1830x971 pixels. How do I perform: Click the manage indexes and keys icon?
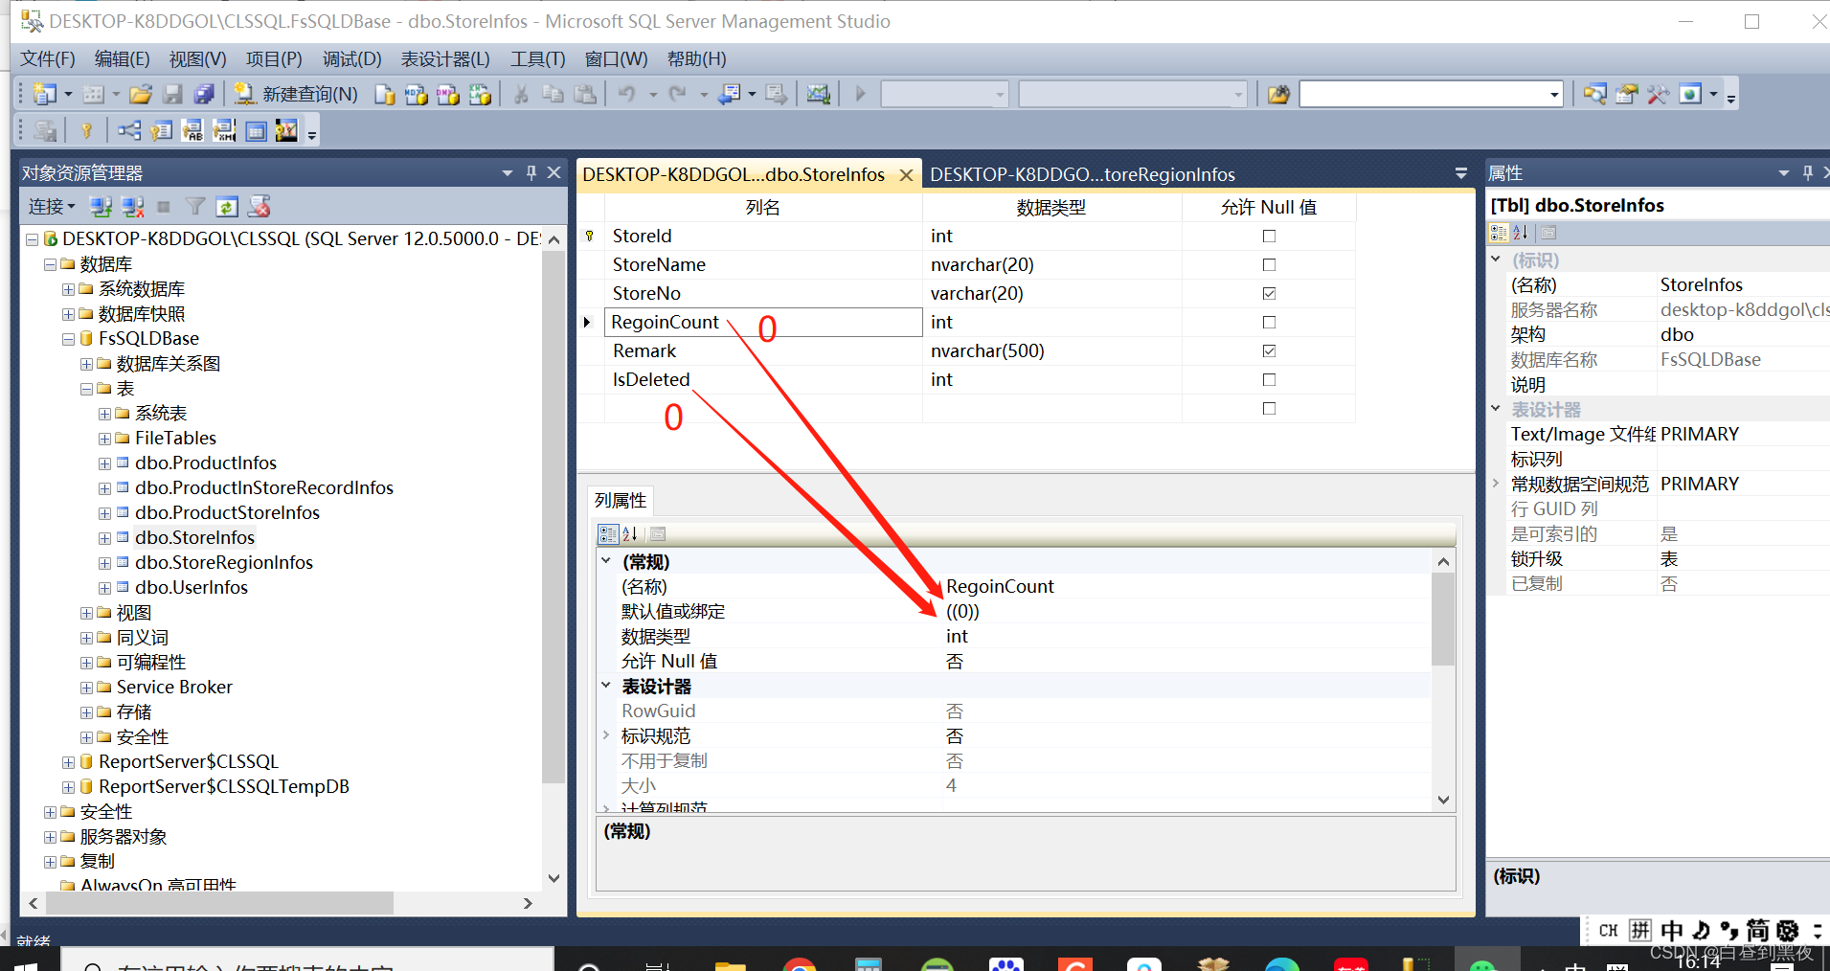click(x=161, y=130)
